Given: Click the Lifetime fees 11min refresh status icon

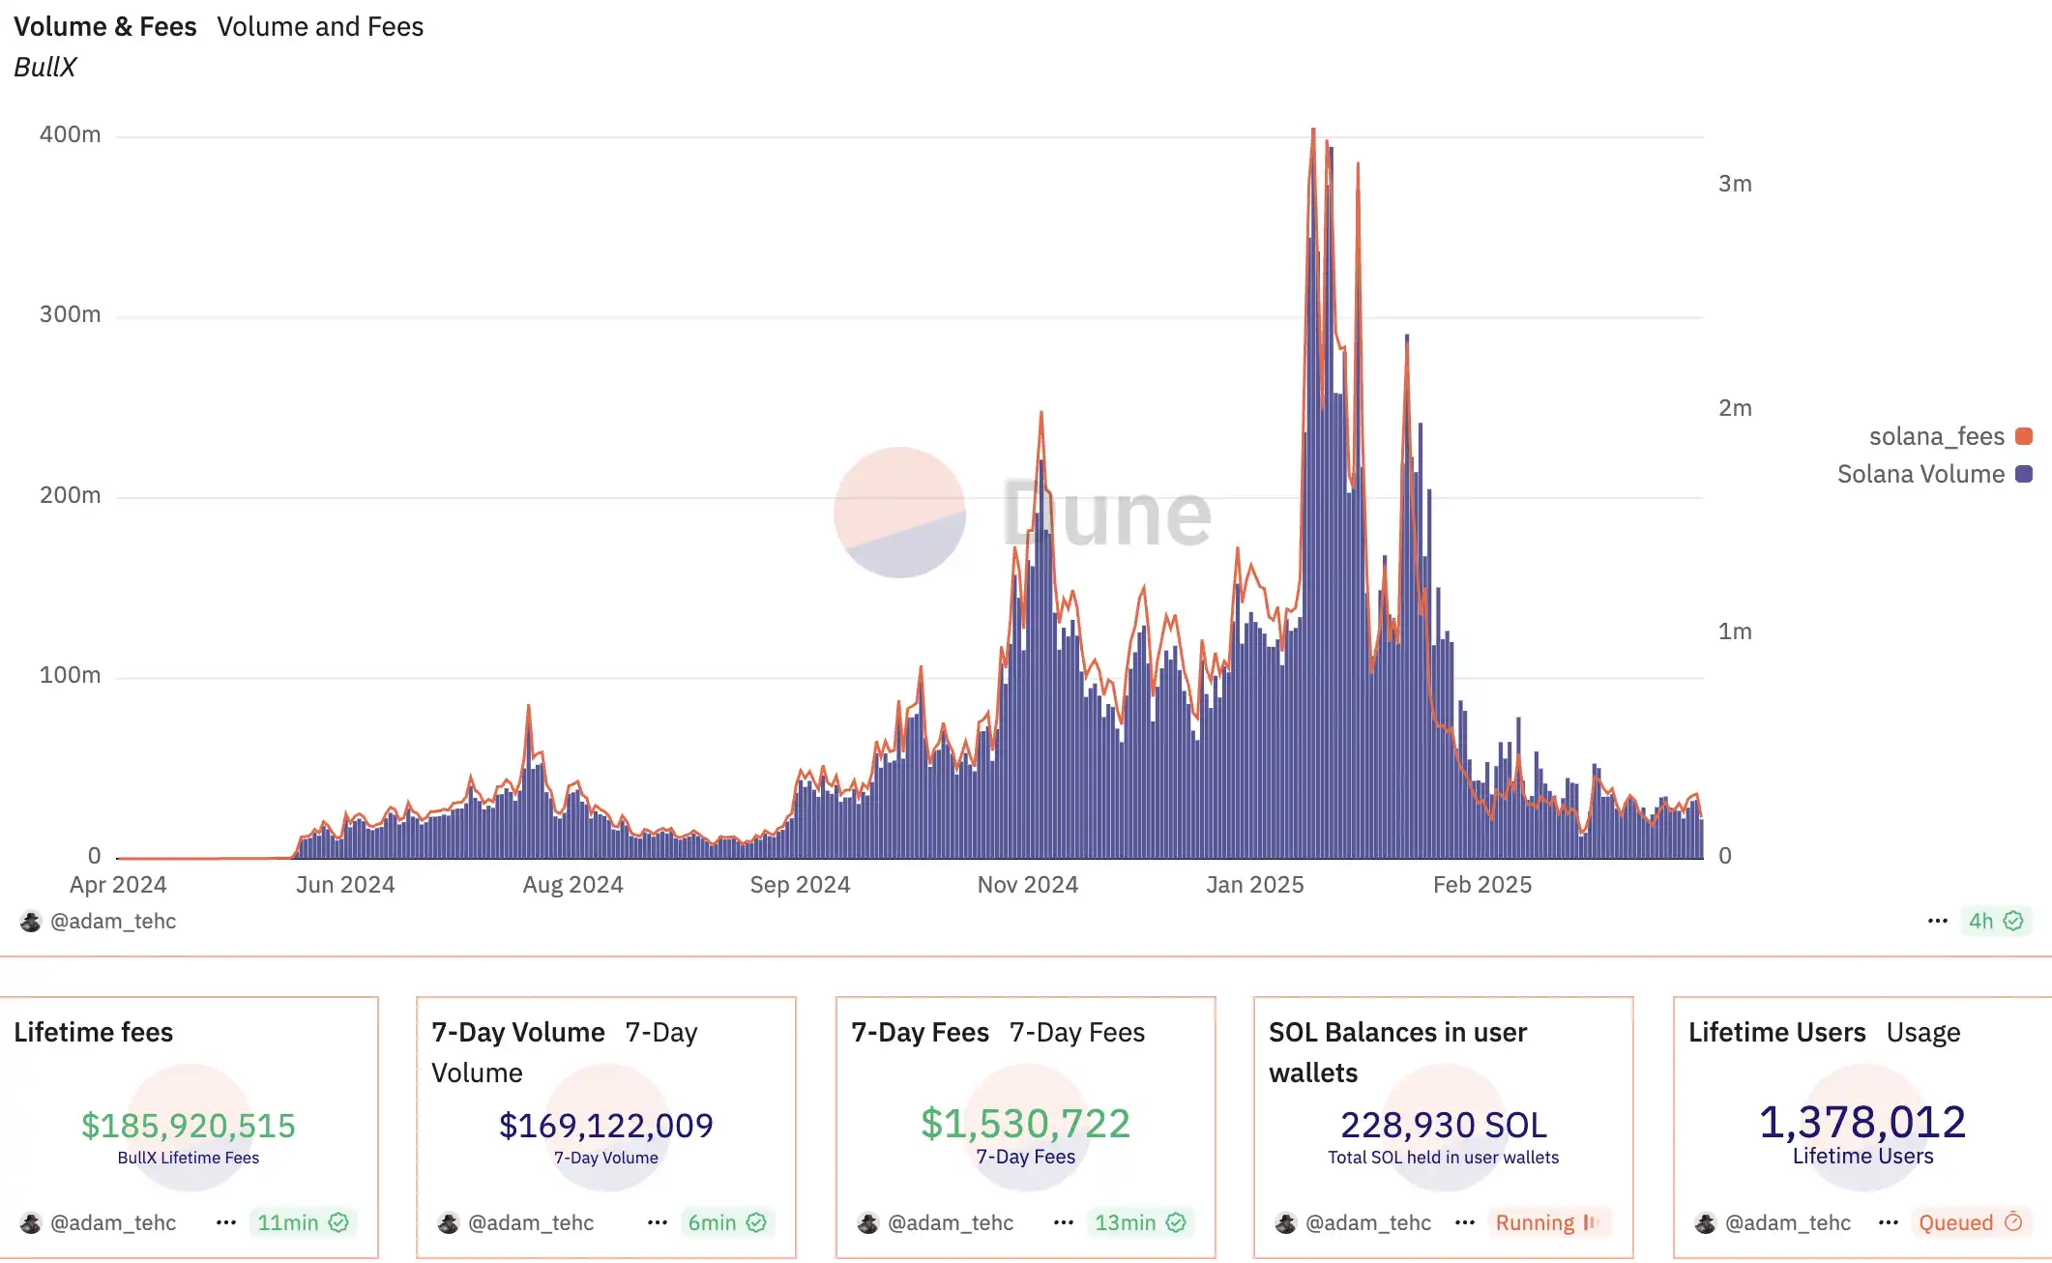Looking at the screenshot, I should click(338, 1222).
